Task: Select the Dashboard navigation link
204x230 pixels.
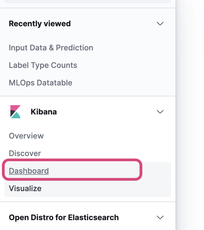Action: [29, 171]
